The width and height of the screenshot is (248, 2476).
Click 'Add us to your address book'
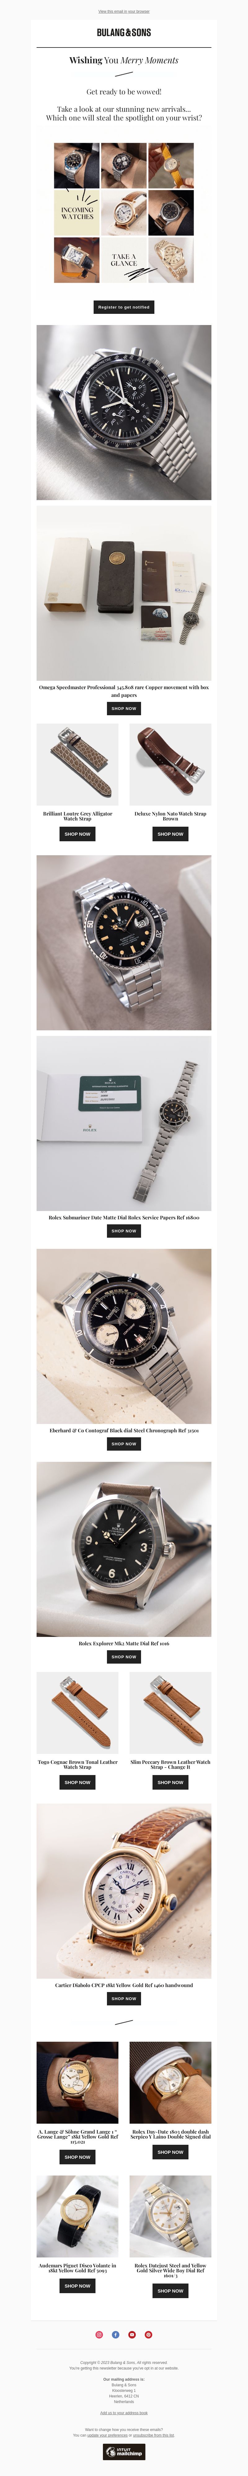coord(124,2413)
